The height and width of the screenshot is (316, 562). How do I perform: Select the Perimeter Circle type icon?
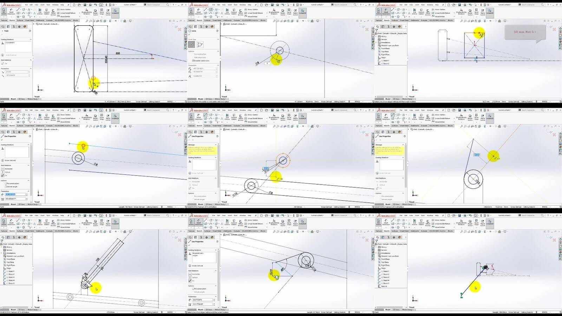point(200,45)
